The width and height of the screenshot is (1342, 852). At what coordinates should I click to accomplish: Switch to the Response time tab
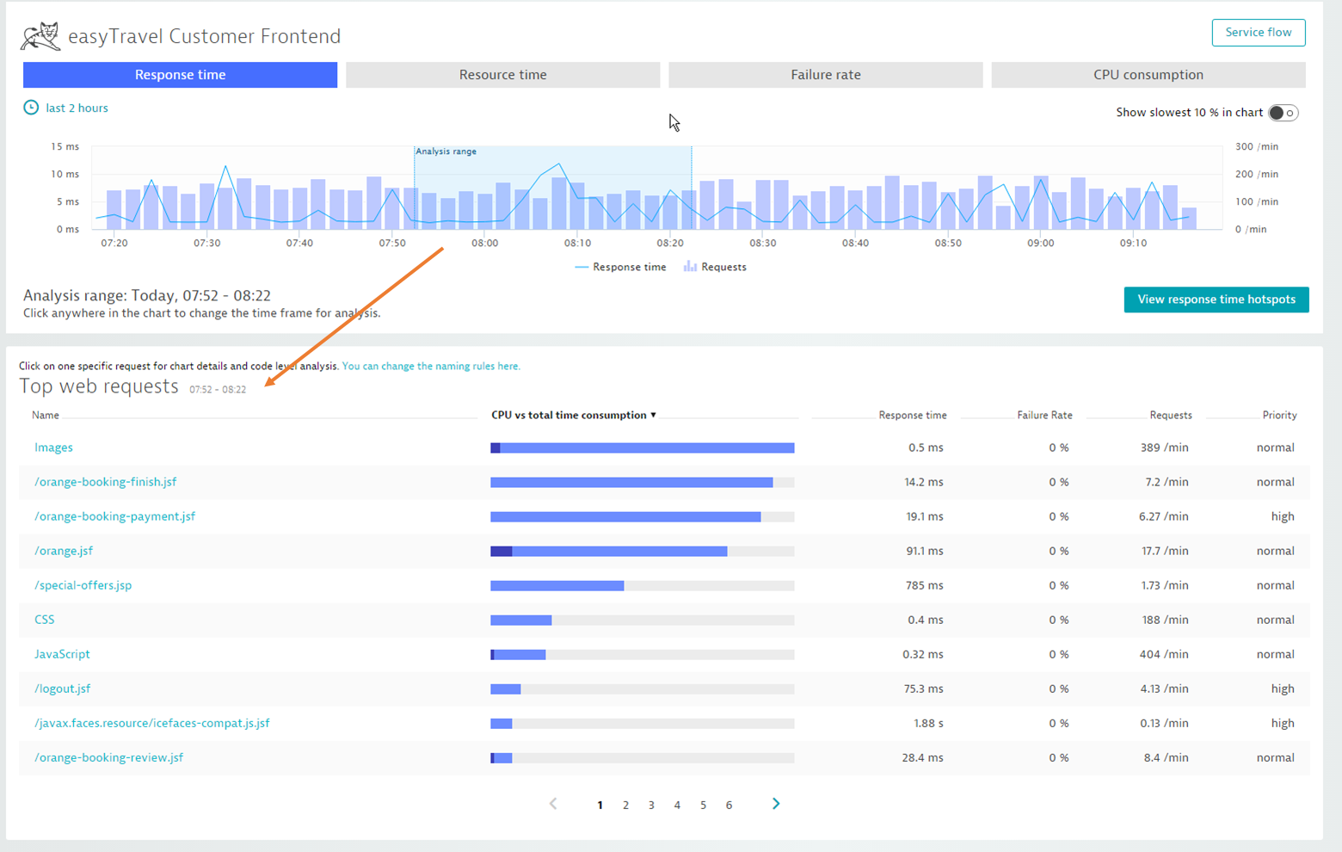pos(180,75)
